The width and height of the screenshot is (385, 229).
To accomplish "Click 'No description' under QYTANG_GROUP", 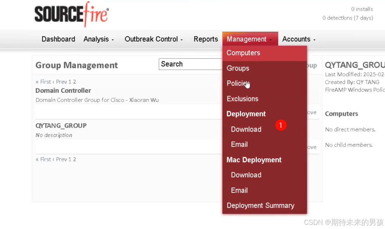I will (54, 135).
